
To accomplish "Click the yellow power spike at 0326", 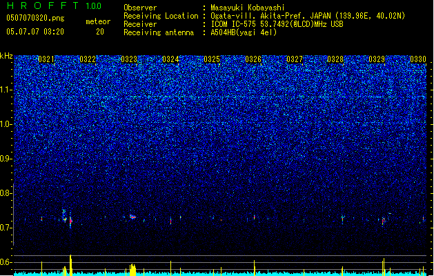I will (255, 268).
